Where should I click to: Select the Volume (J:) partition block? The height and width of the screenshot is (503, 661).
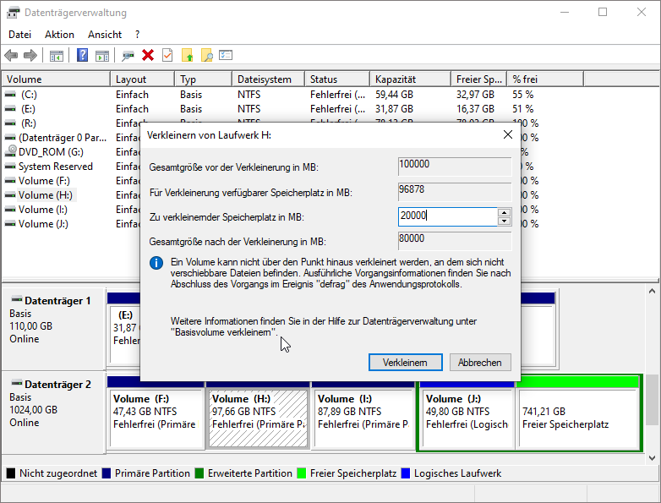pyautogui.click(x=467, y=418)
